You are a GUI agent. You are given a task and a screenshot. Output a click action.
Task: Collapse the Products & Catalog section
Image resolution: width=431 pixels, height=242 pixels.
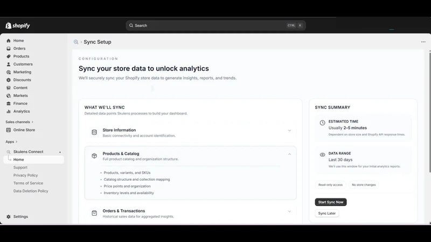pyautogui.click(x=289, y=154)
